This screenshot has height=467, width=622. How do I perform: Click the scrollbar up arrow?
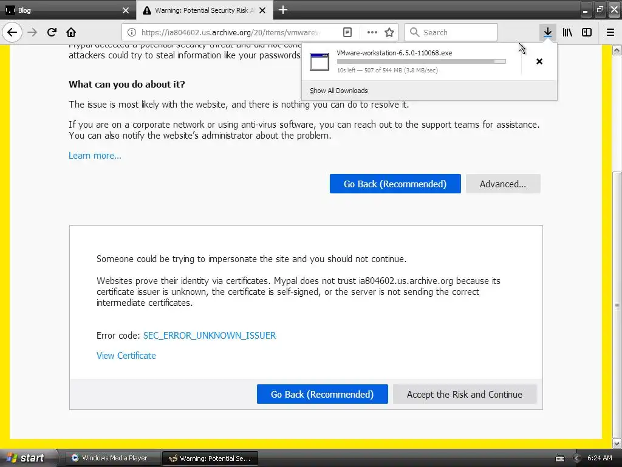(617, 50)
